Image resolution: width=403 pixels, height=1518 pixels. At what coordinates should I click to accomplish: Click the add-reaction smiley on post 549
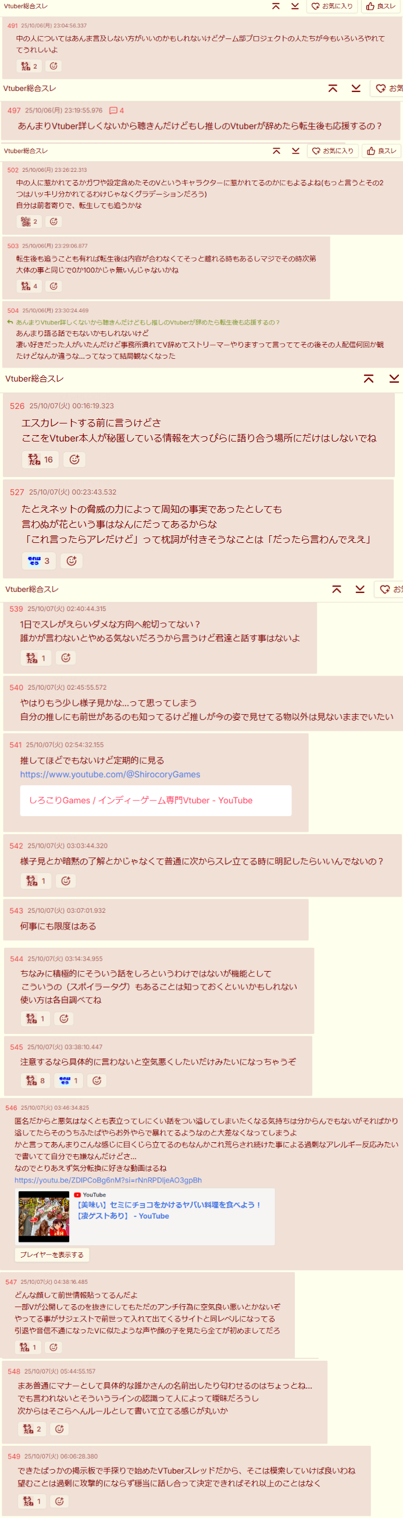(x=59, y=1501)
